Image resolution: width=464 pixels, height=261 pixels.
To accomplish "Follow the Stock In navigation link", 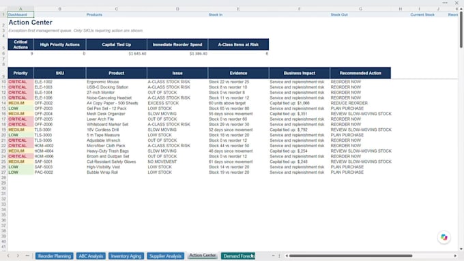I will (216, 14).
